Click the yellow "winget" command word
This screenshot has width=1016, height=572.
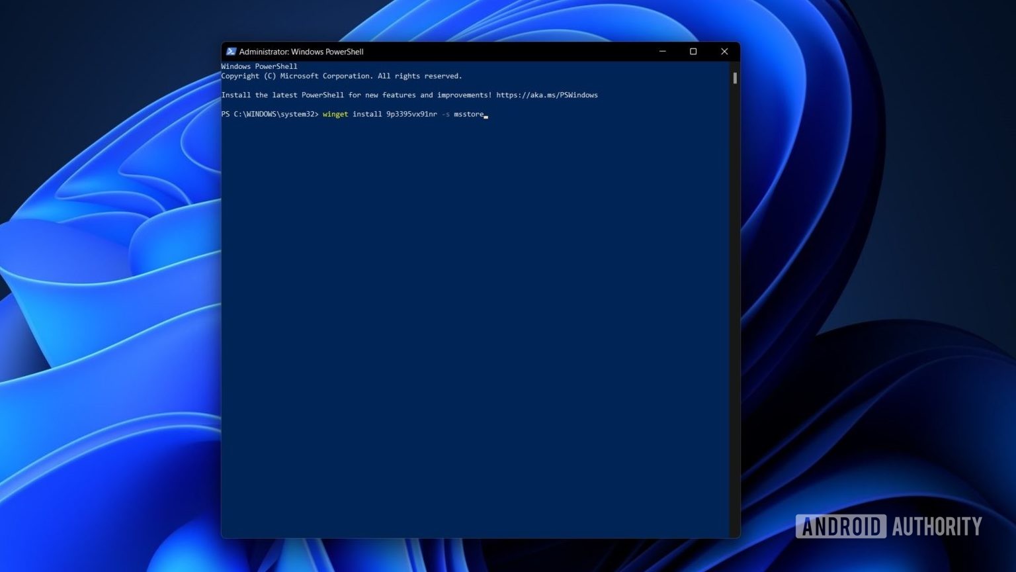(335, 115)
